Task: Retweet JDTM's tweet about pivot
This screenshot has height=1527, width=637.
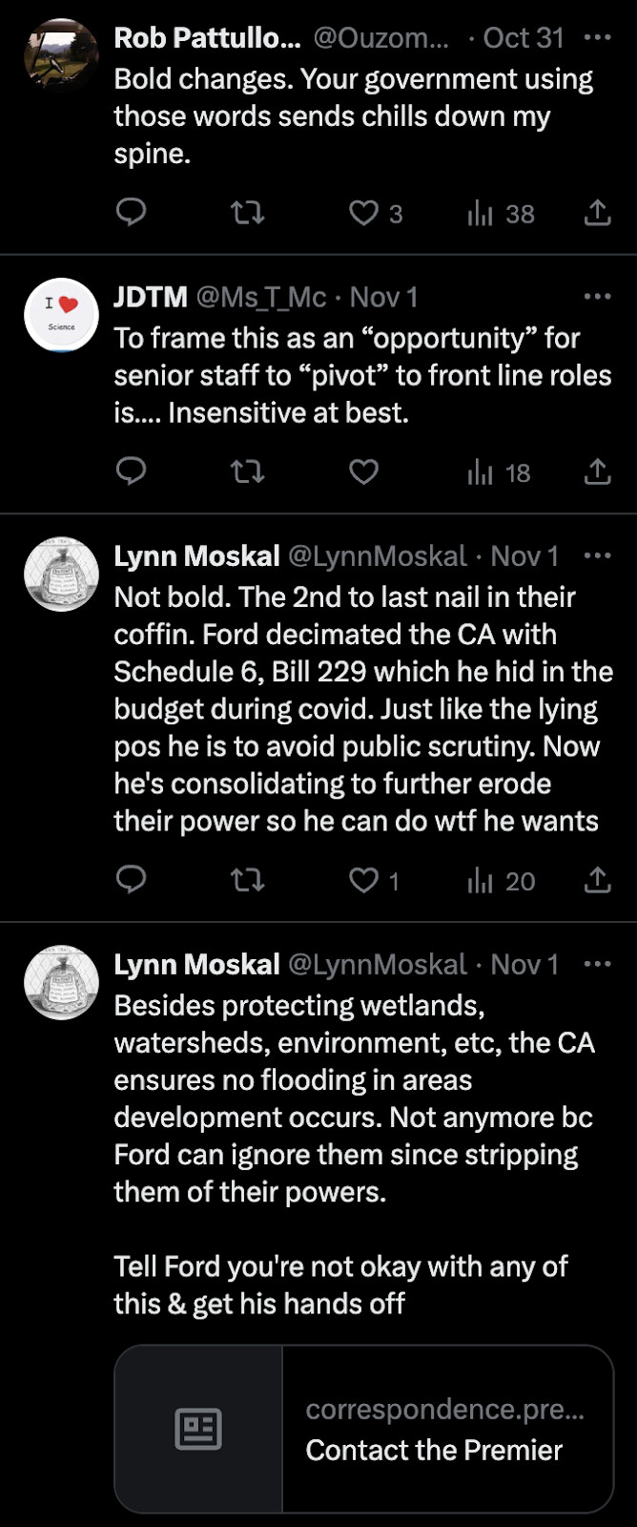Action: [x=248, y=471]
